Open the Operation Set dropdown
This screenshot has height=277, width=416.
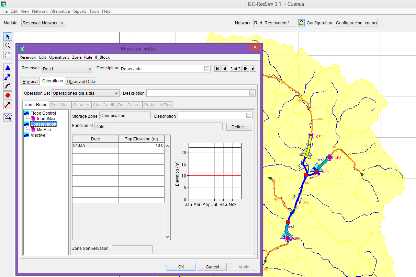pos(85,93)
